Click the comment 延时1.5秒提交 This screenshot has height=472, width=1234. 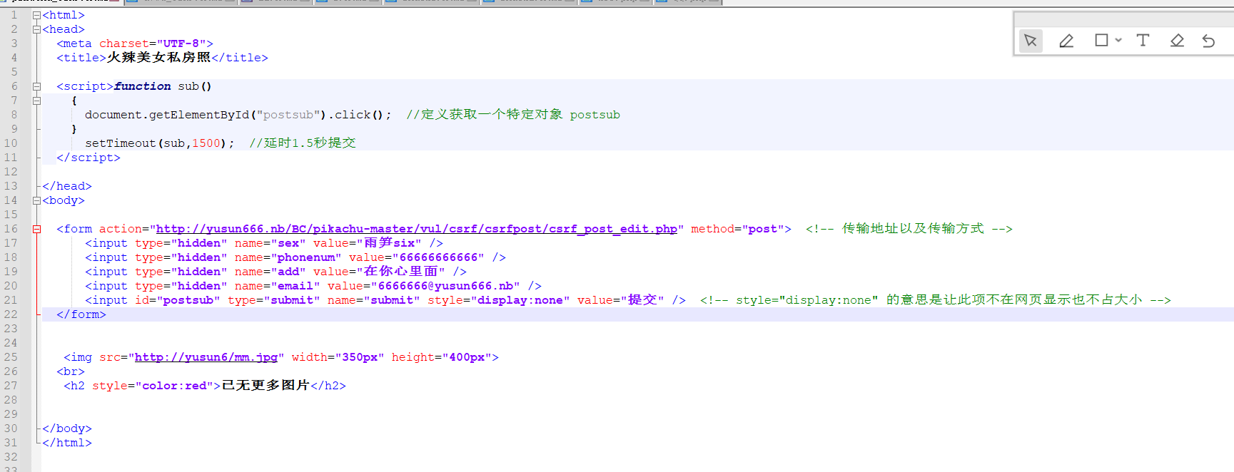pos(303,143)
